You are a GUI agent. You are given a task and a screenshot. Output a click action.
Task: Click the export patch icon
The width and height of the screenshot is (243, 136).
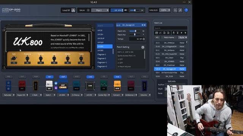(178, 33)
